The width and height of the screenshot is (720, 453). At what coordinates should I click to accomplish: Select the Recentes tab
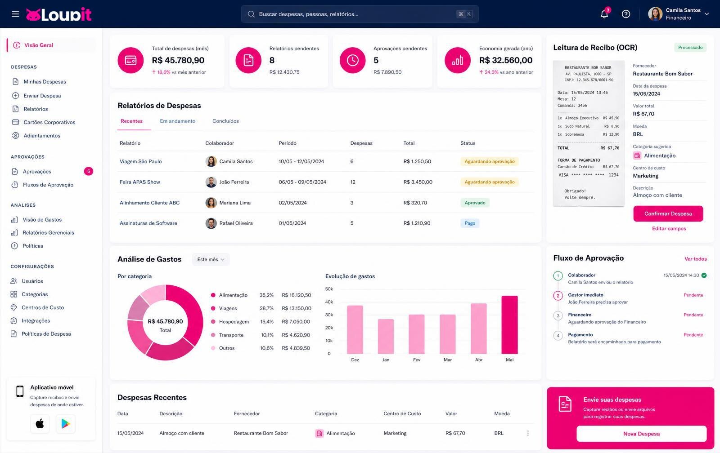[131, 121]
